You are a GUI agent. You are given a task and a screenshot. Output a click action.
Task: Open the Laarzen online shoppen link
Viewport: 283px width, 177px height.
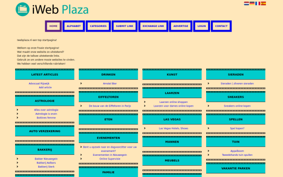click(x=174, y=102)
